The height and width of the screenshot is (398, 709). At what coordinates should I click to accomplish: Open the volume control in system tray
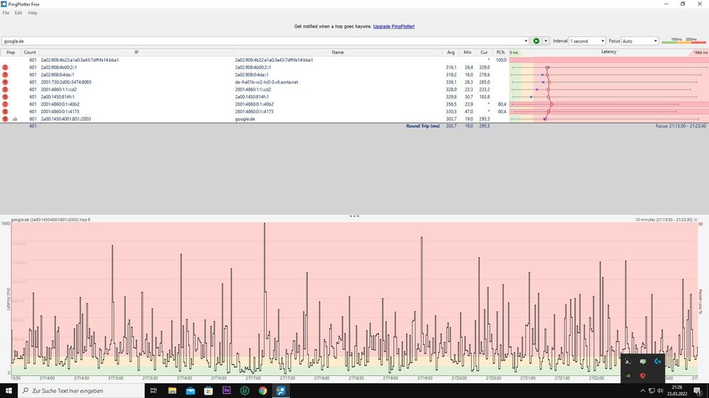660,391
